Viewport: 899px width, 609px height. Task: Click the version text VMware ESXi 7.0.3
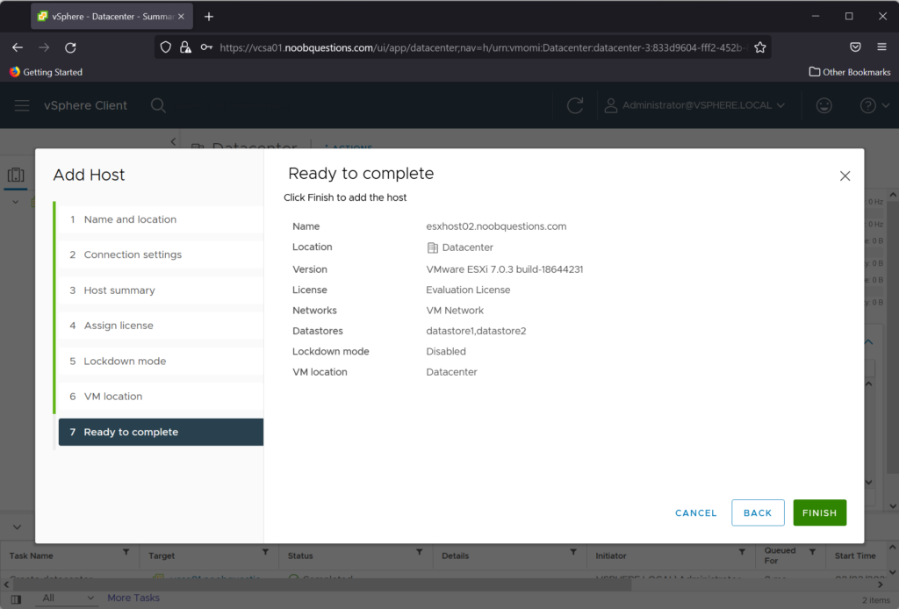pos(505,269)
